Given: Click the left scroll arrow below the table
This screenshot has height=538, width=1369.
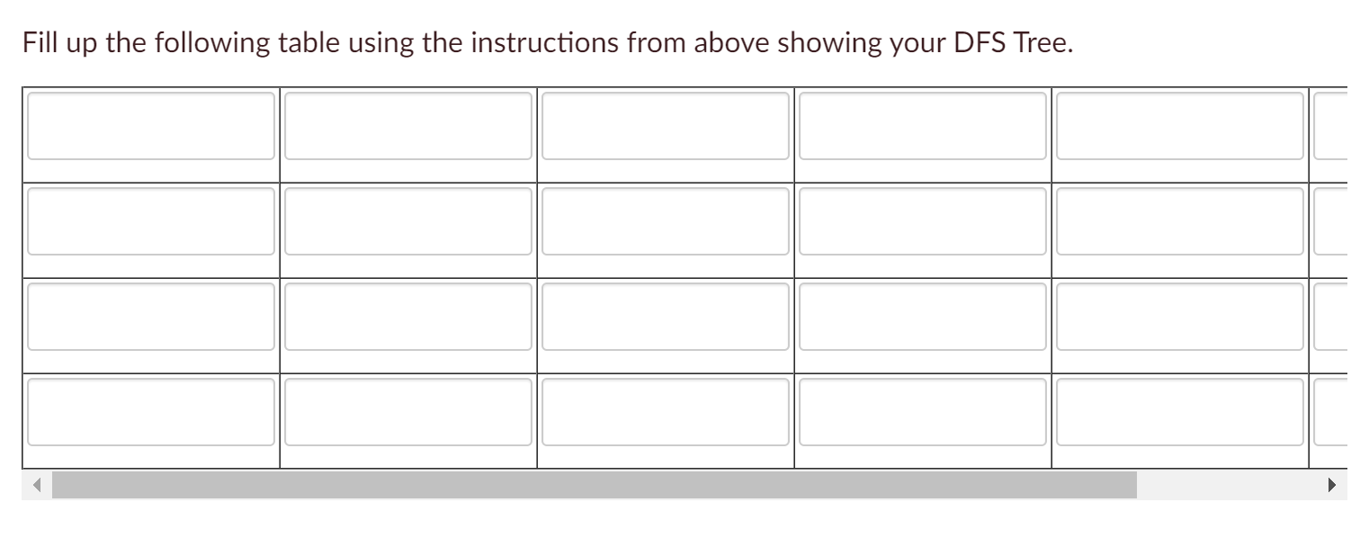Looking at the screenshot, I should [37, 485].
